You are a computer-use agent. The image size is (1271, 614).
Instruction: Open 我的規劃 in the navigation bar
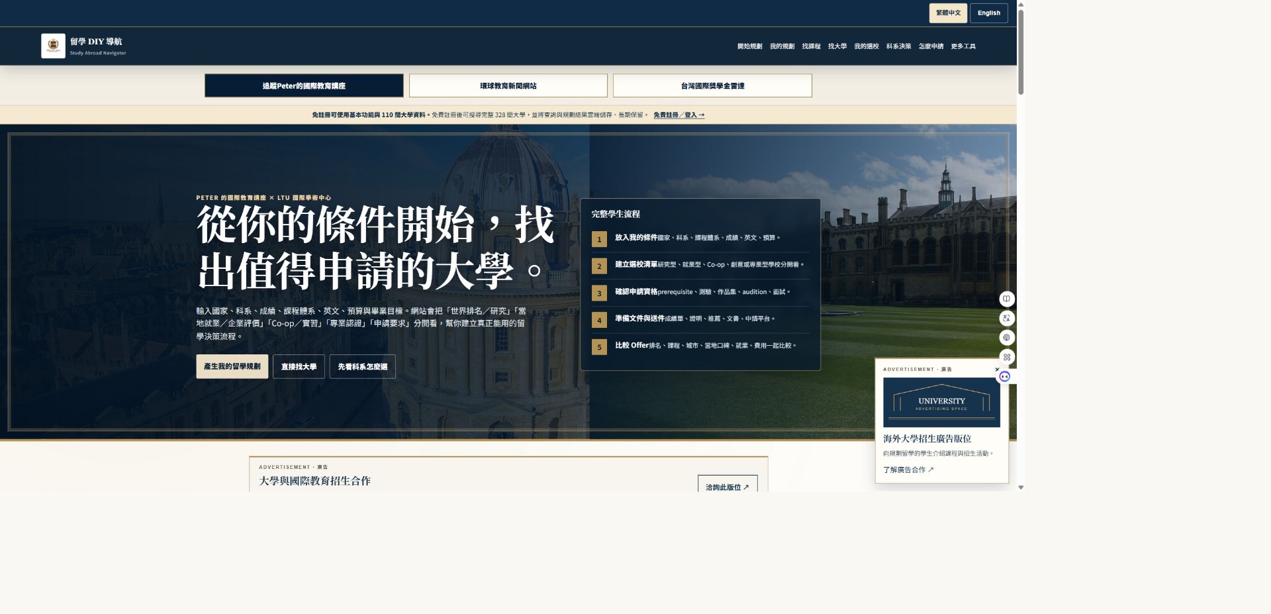click(782, 46)
